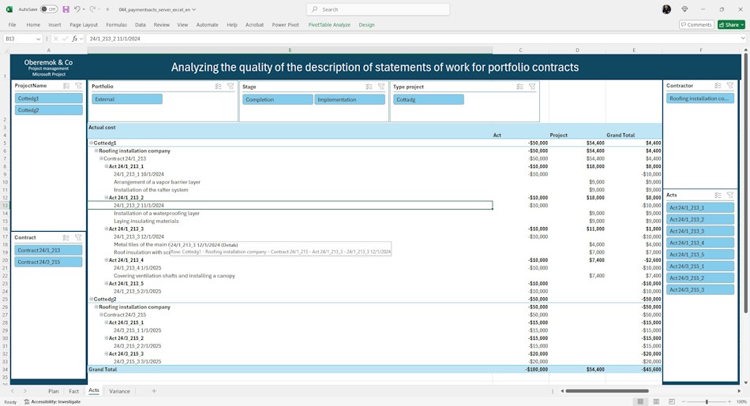Open the Customize Quick Access Toolbar dropdown
The height and width of the screenshot is (406, 750).
[x=107, y=9]
